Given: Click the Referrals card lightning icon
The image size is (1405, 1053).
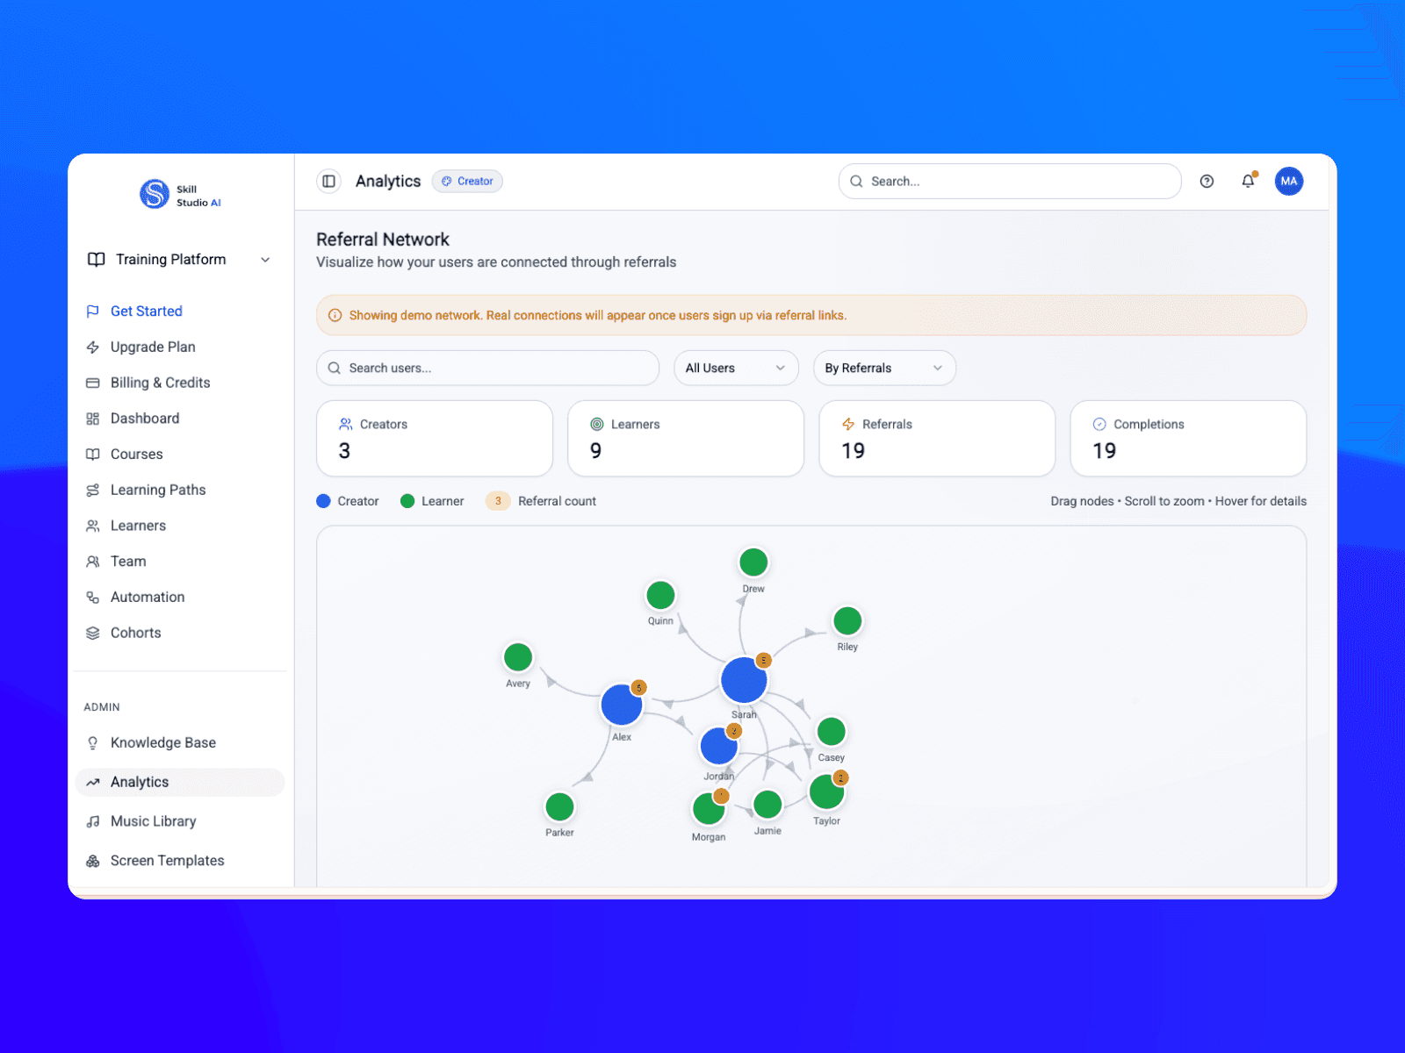Looking at the screenshot, I should (x=848, y=424).
